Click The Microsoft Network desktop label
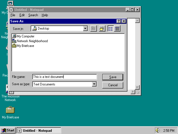This screenshot has height=134, width=178. [x=10, y=98]
